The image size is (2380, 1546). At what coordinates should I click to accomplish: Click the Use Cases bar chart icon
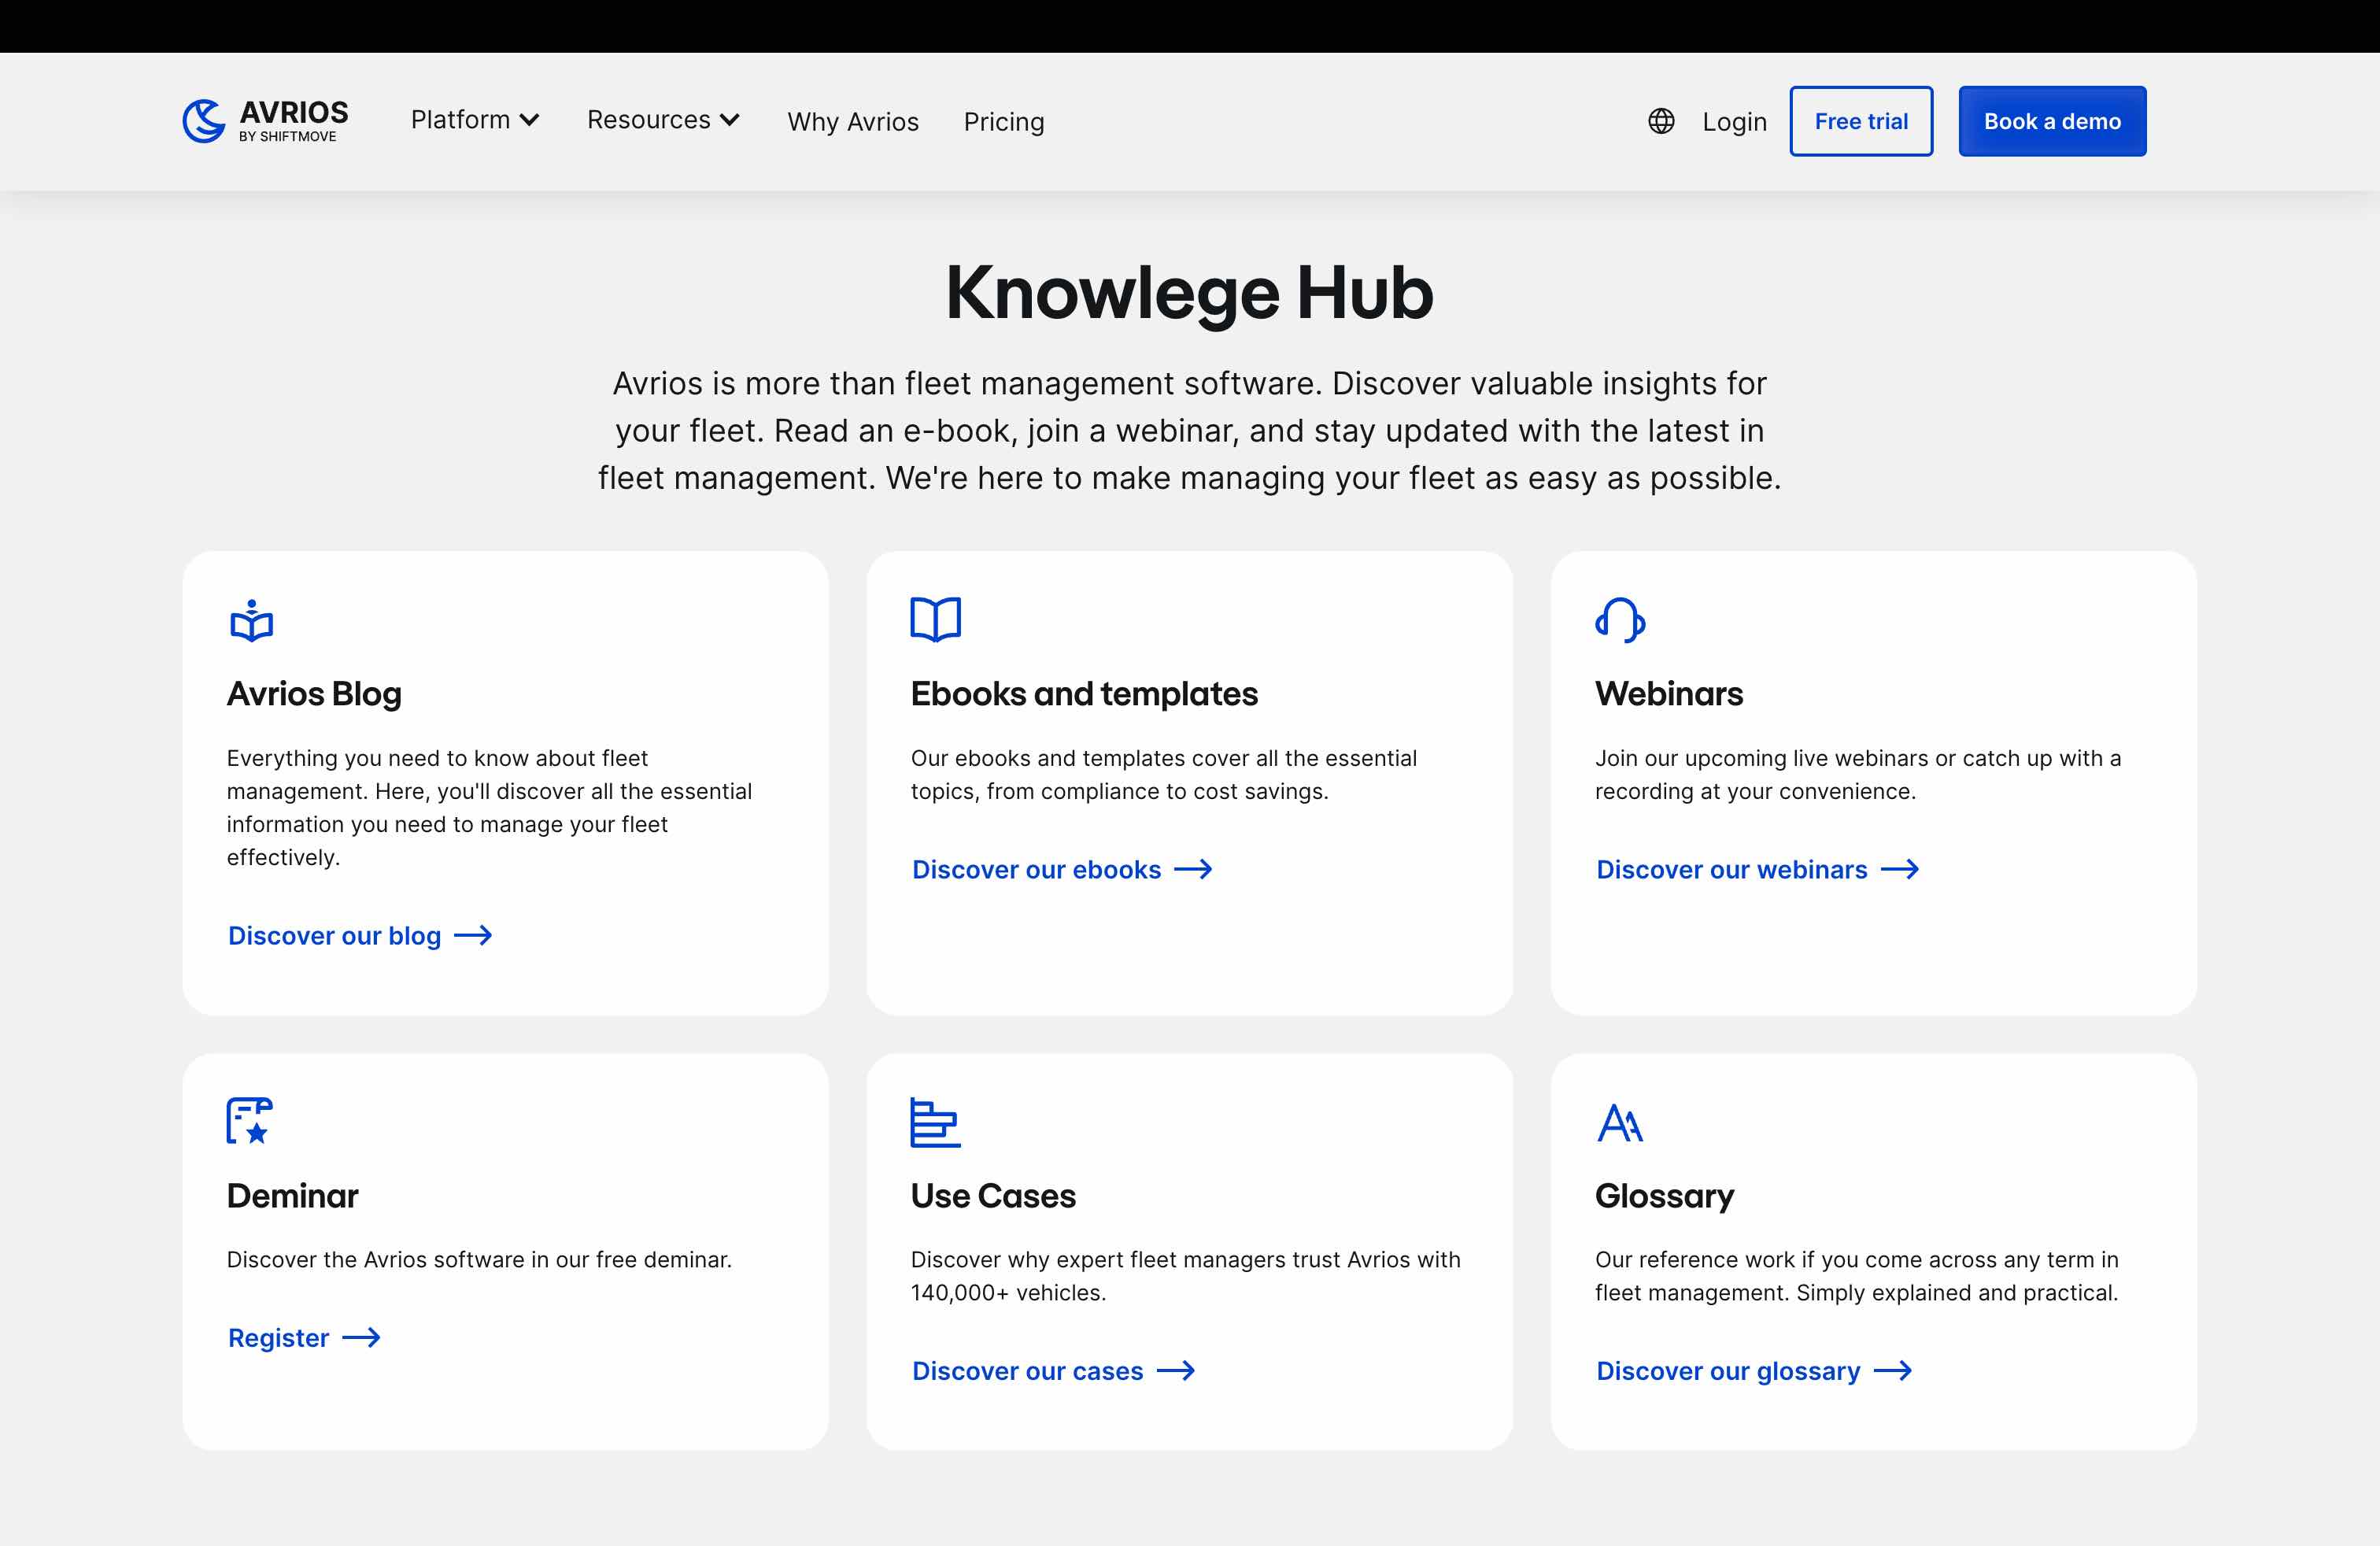(x=935, y=1122)
